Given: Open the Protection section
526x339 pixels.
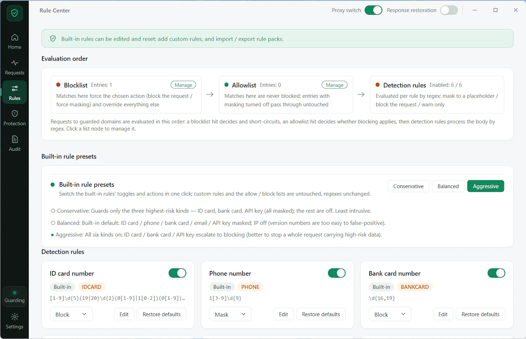Looking at the screenshot, I should pyautogui.click(x=14, y=118).
